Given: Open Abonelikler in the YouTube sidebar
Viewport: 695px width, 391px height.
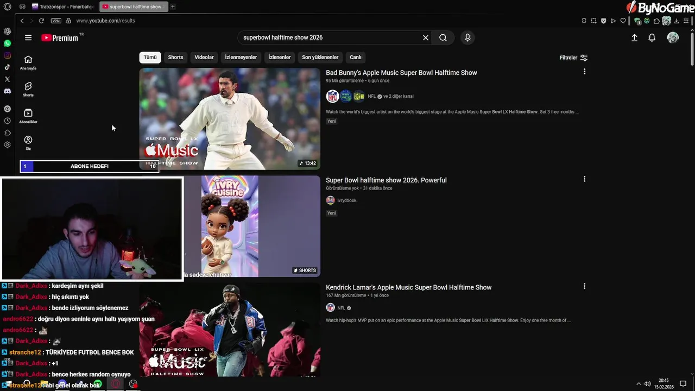Looking at the screenshot, I should point(28,116).
